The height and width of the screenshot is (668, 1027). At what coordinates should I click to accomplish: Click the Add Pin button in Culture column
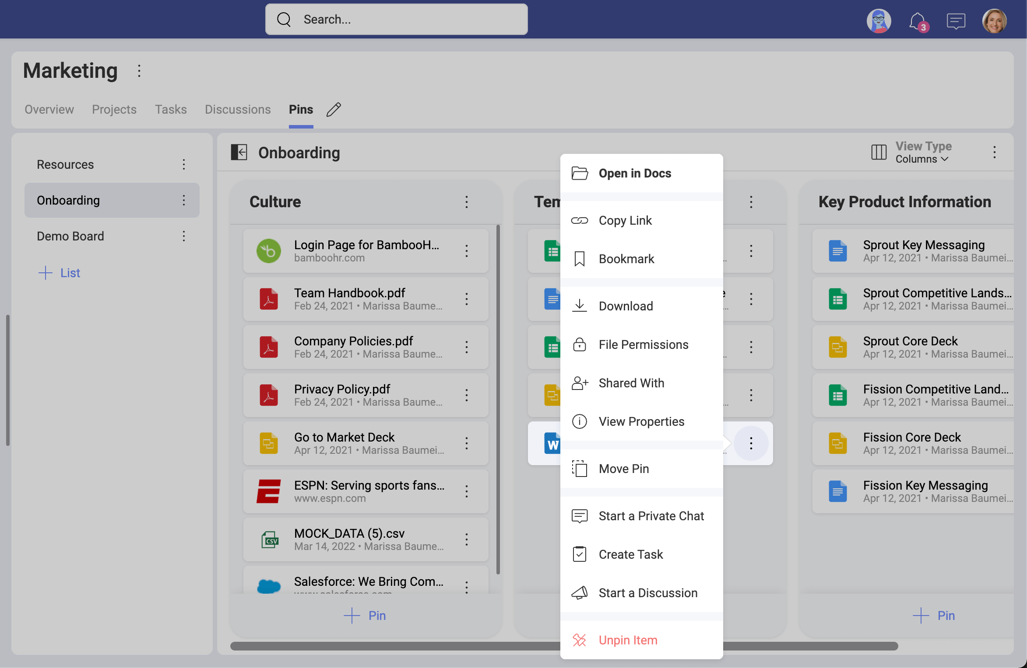[365, 615]
